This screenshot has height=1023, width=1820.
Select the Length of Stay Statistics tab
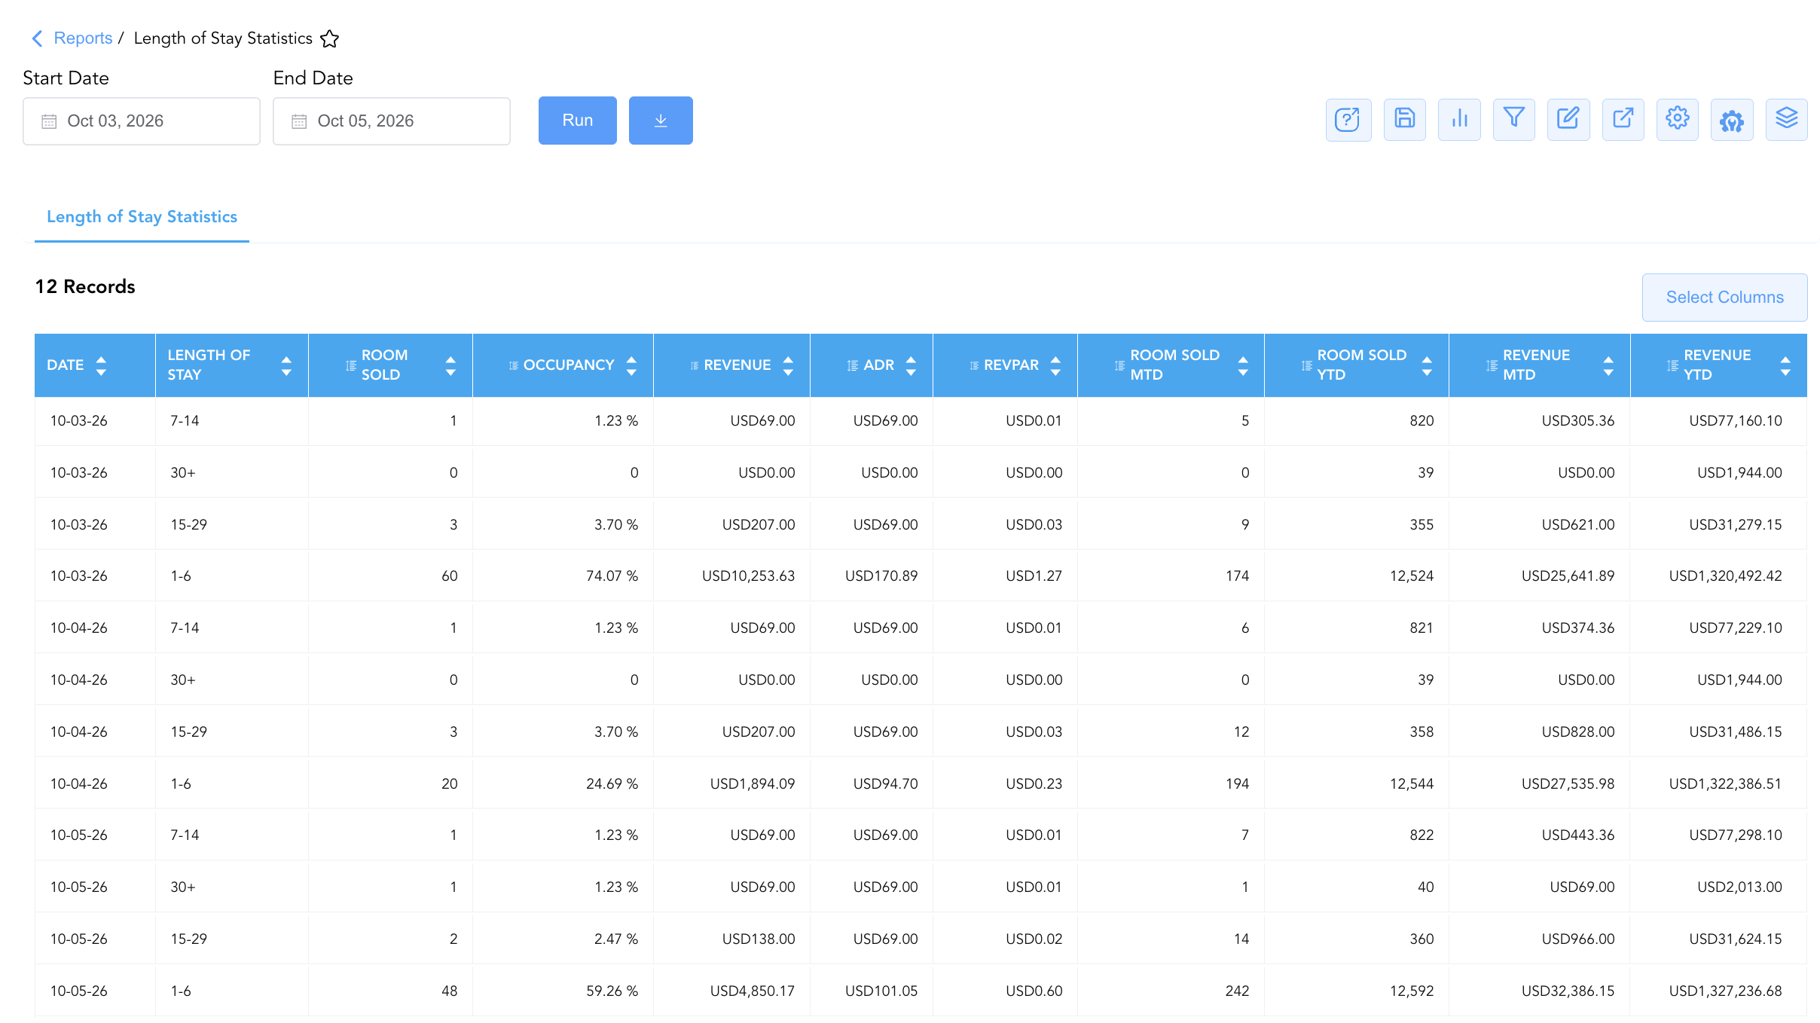coord(142,217)
